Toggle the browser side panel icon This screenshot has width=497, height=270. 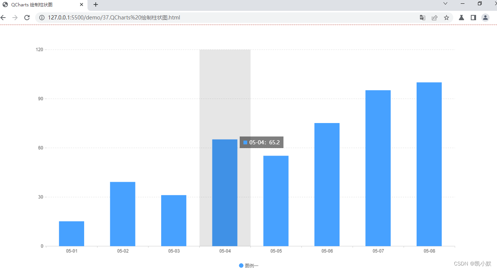pyautogui.click(x=473, y=18)
